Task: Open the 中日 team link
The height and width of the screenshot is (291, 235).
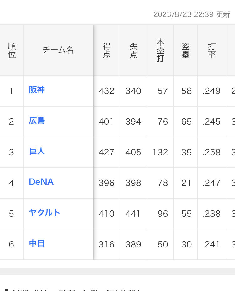Action: [x=37, y=243]
